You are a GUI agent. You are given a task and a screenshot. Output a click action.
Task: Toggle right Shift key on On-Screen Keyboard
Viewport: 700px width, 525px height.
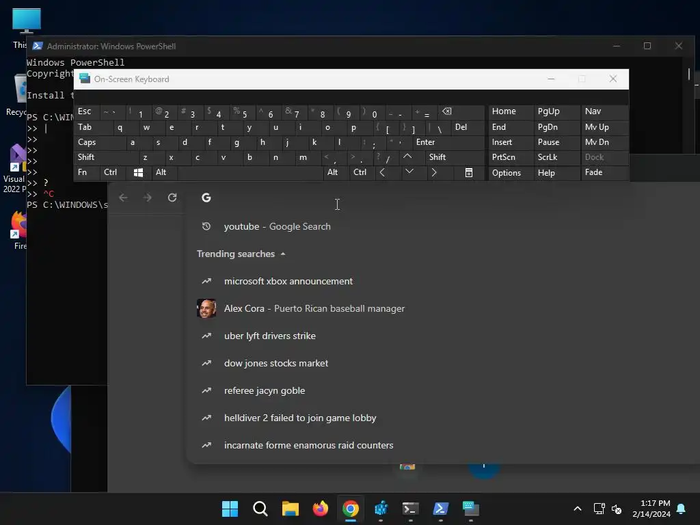(455, 157)
